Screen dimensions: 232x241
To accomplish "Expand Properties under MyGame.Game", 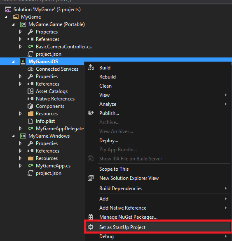I will pos(20,32).
